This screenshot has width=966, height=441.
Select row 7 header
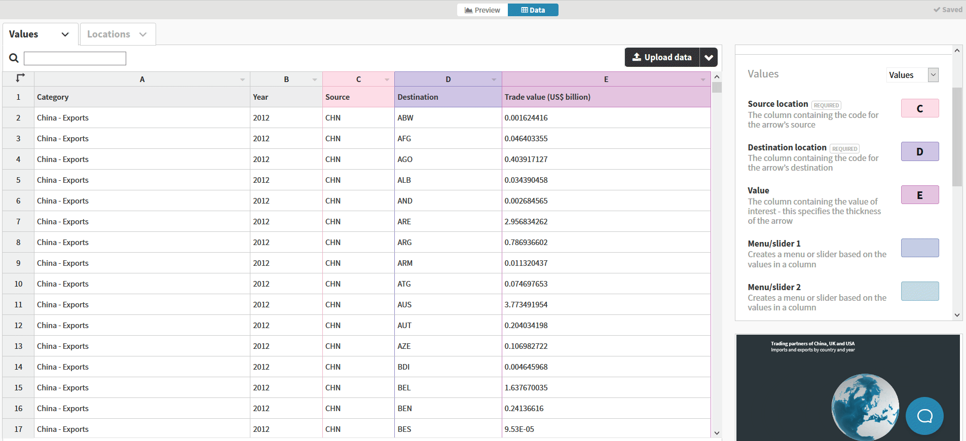pos(18,221)
